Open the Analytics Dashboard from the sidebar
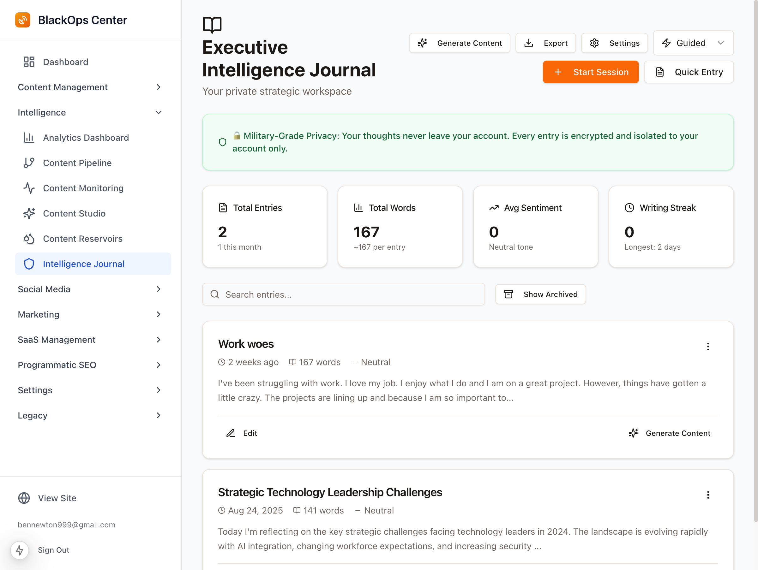This screenshot has height=570, width=758. (86, 138)
